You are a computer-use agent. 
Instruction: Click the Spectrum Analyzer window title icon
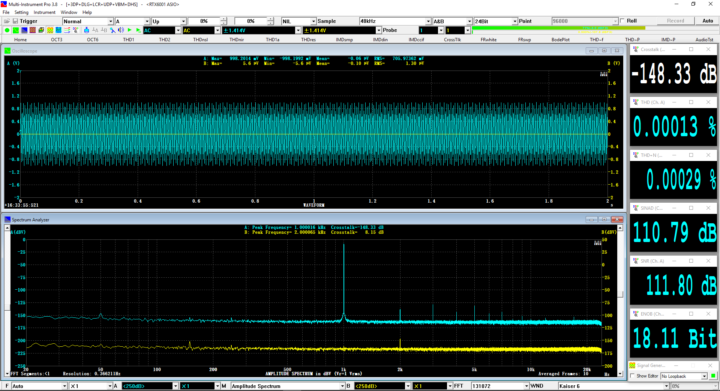7,220
